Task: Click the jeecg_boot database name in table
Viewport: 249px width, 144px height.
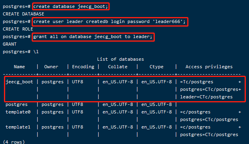Action: click(x=19, y=82)
